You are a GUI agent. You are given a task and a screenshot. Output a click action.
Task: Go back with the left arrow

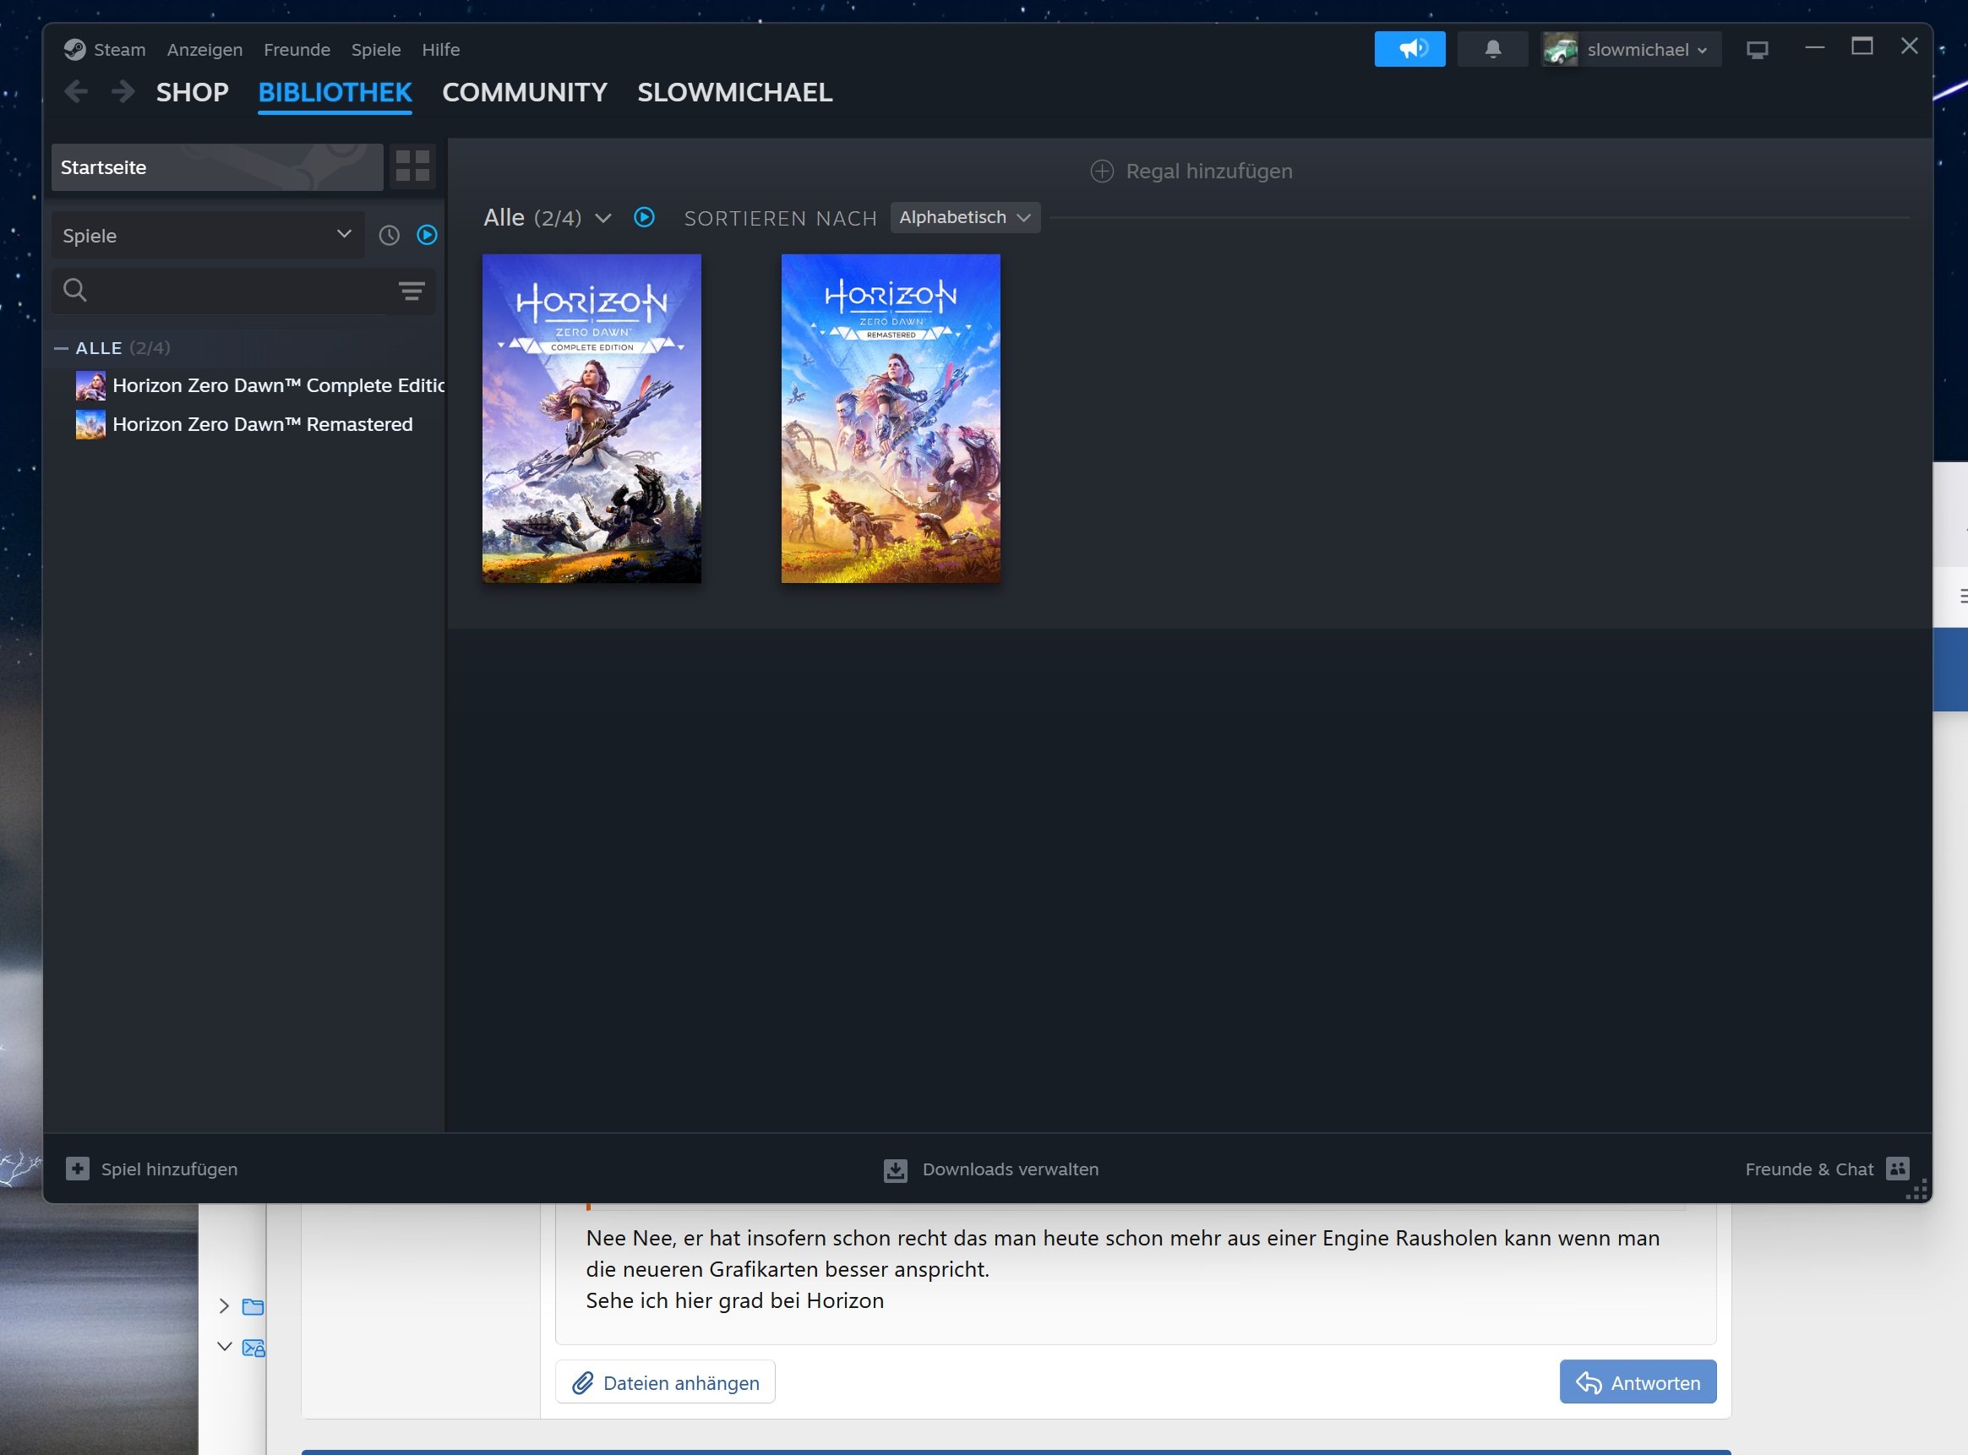tap(77, 91)
